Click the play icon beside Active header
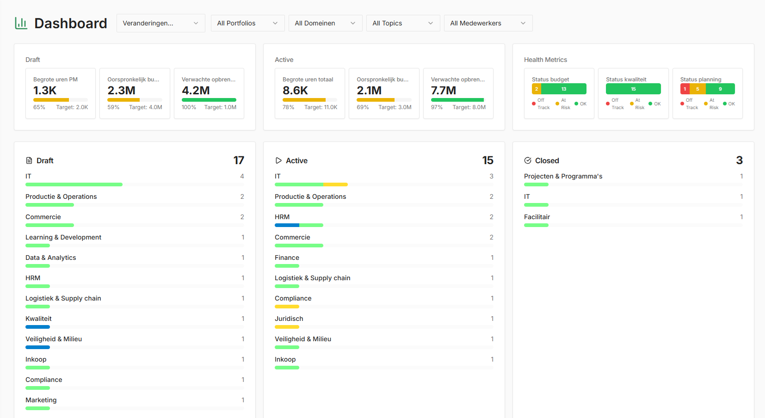 point(278,160)
